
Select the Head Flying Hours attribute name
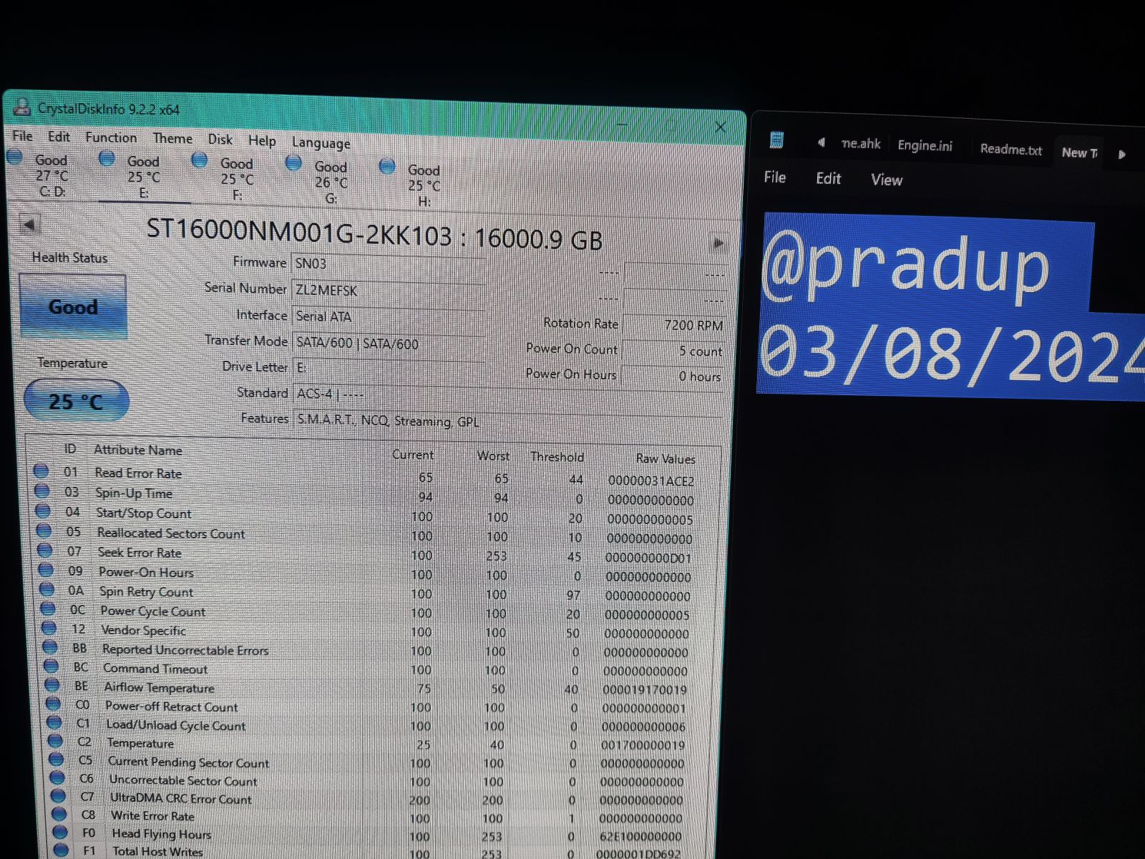point(161,834)
